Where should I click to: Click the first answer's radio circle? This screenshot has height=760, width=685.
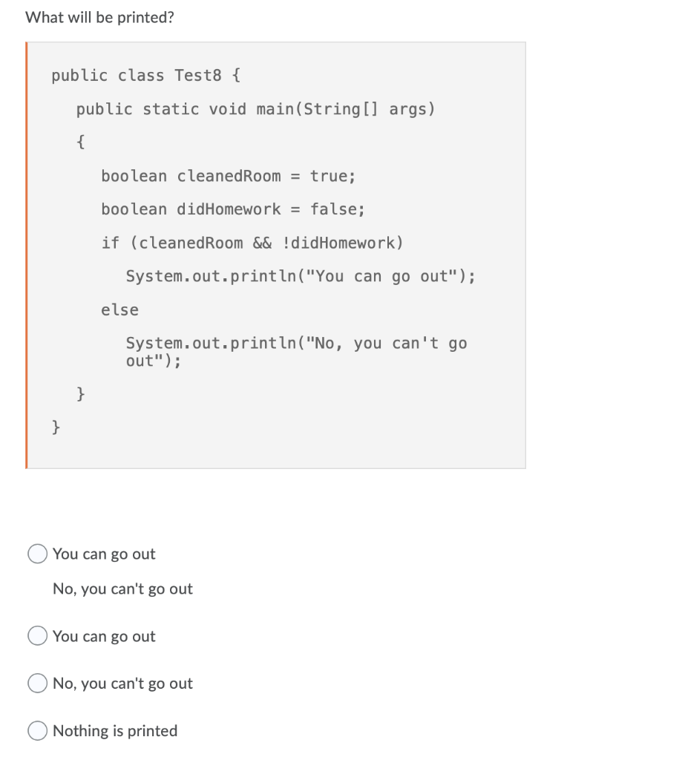pos(36,554)
